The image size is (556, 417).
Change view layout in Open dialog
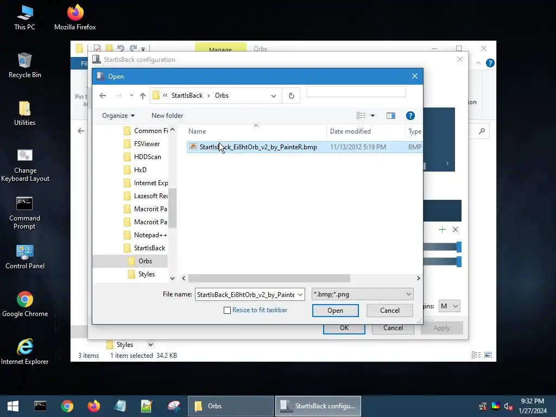(x=361, y=116)
